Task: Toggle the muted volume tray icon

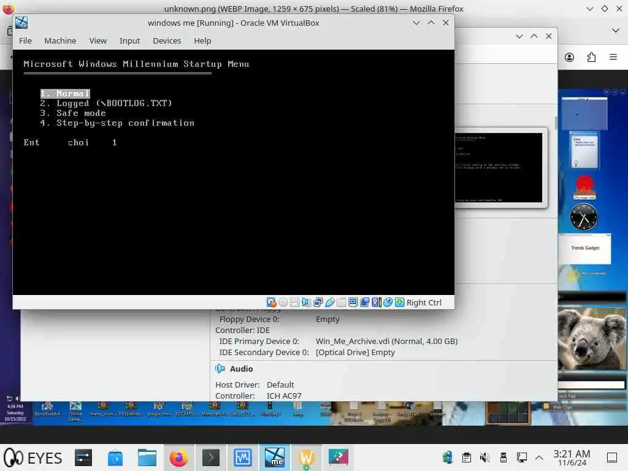Action: coord(484,458)
